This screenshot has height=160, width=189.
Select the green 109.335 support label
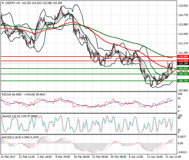click(x=182, y=74)
